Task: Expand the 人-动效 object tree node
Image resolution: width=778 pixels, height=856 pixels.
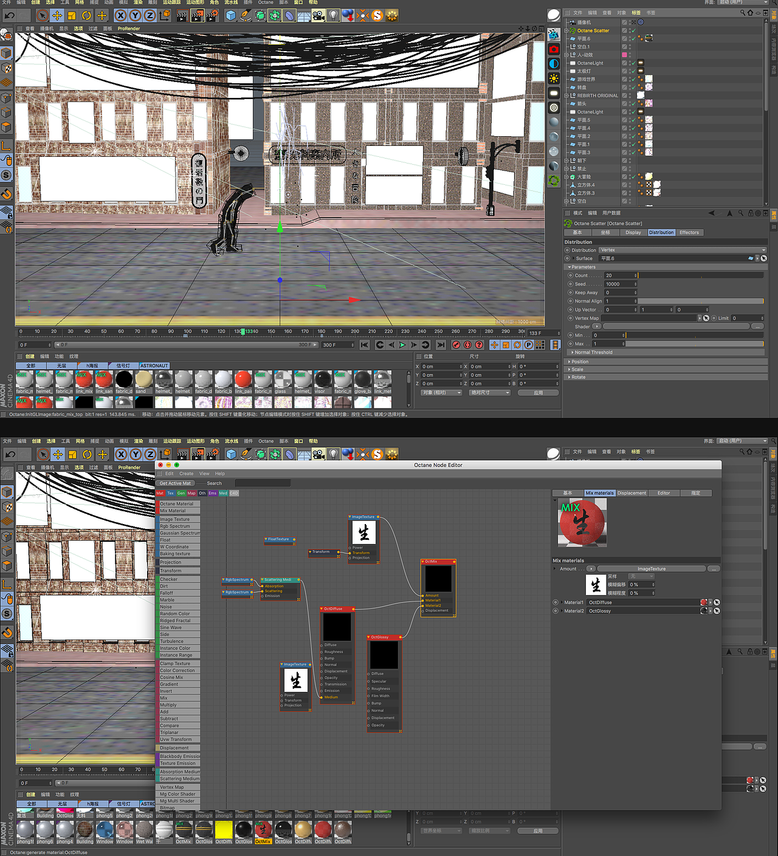Action: tap(566, 55)
